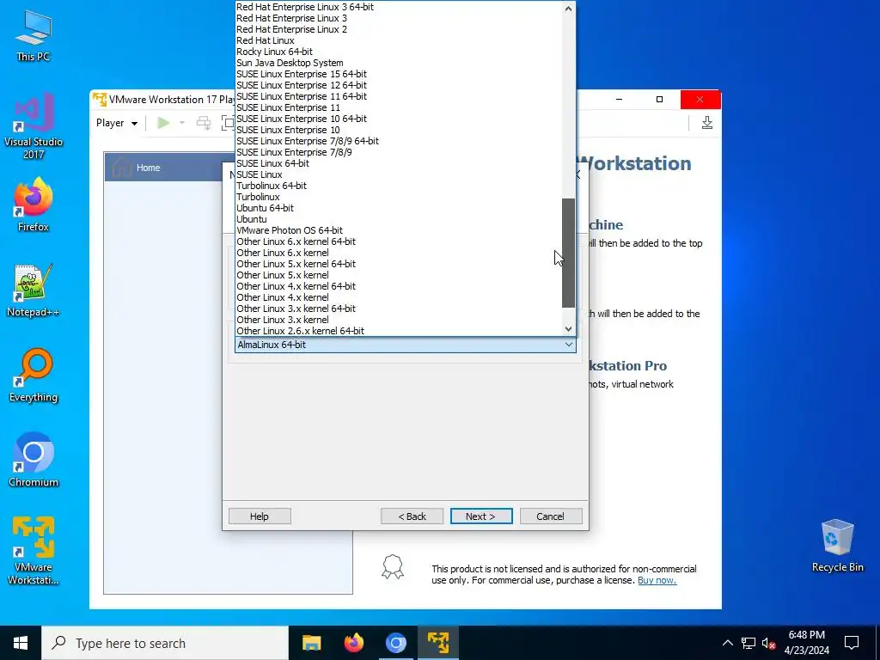
Task: Open File Explorer from the taskbar
Action: (311, 643)
